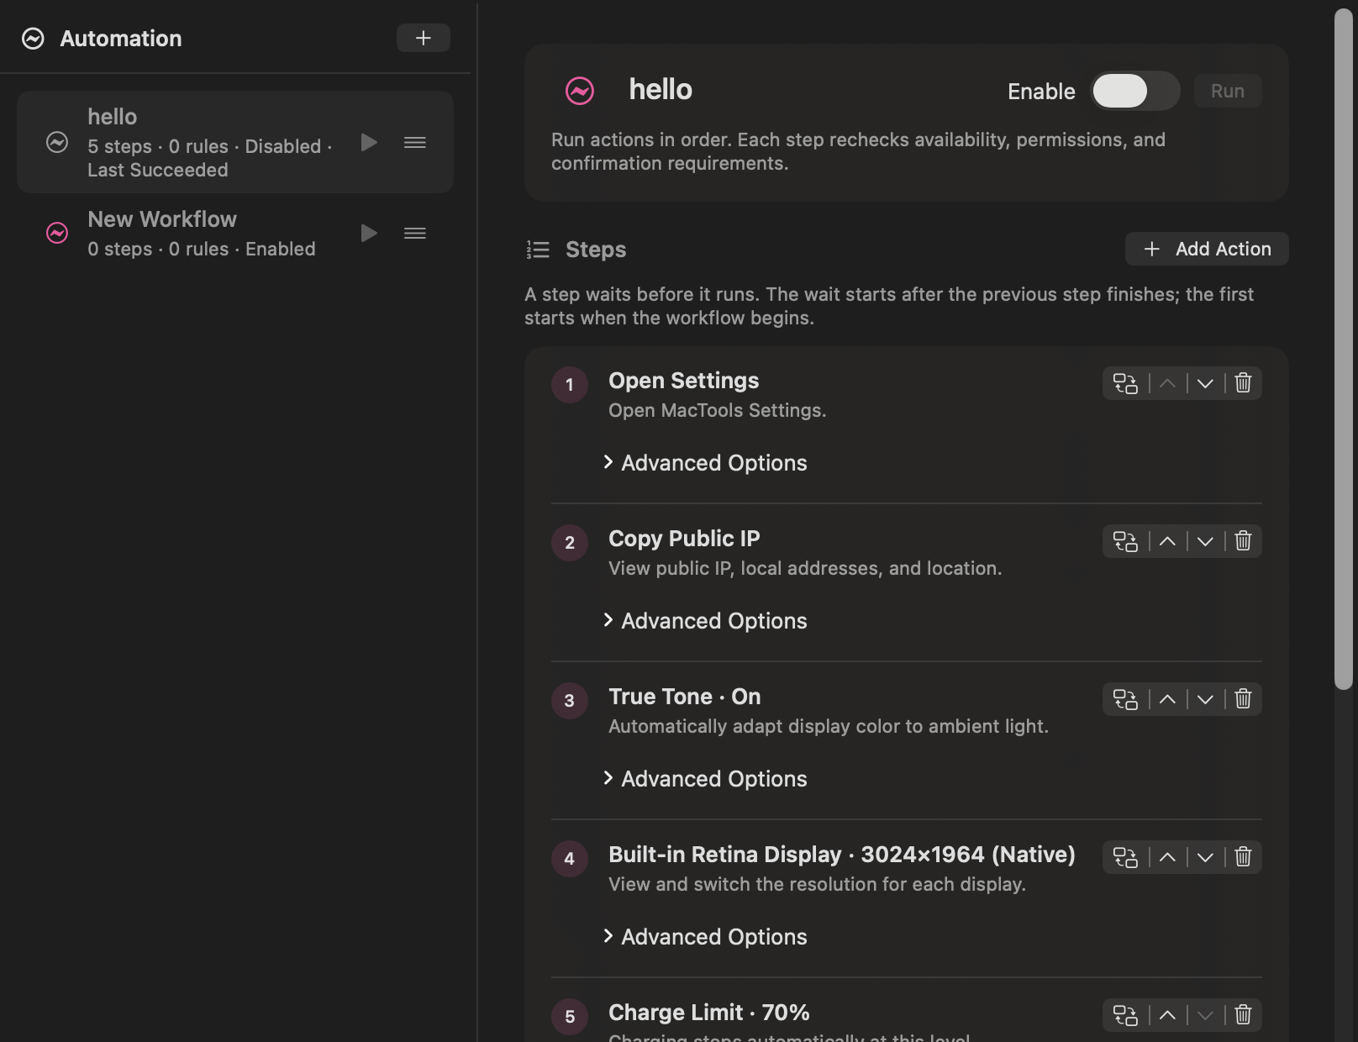The width and height of the screenshot is (1358, 1042).
Task: Run New Workflow from the sidebar
Action: tap(369, 233)
